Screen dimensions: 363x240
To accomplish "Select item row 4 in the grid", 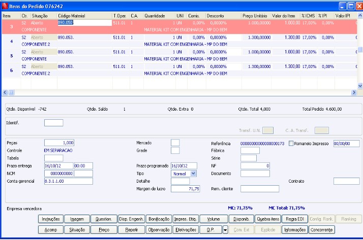I will (11, 41).
